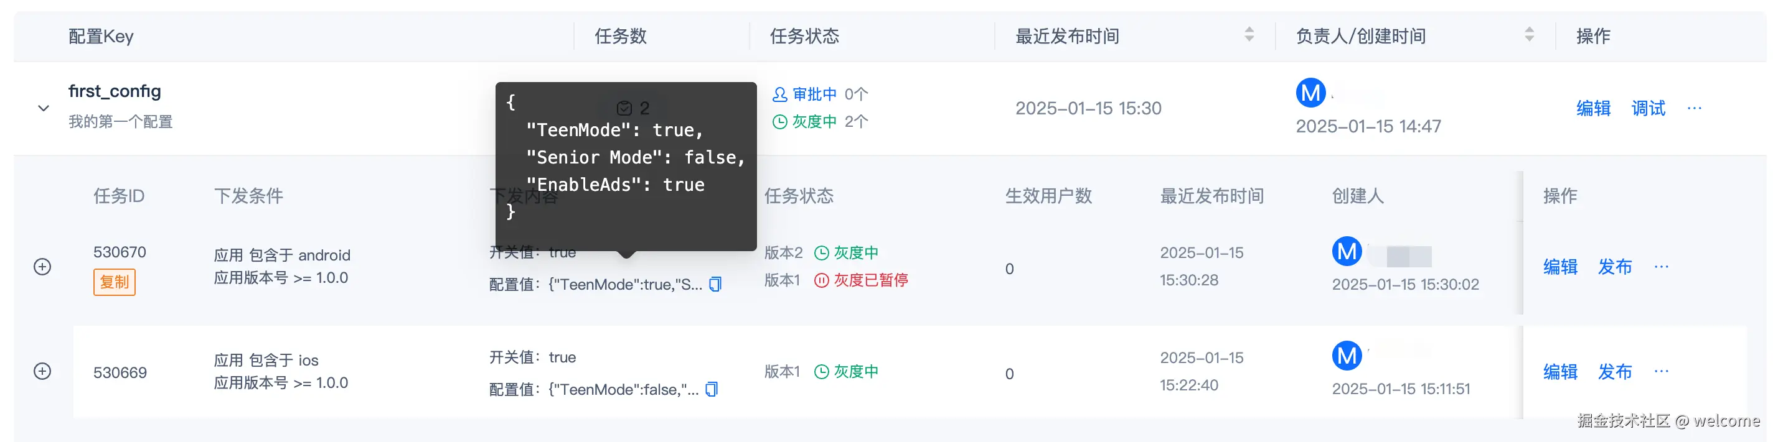The width and height of the screenshot is (1773, 442).
Task: Open more actions for task 530669
Action: (1661, 371)
